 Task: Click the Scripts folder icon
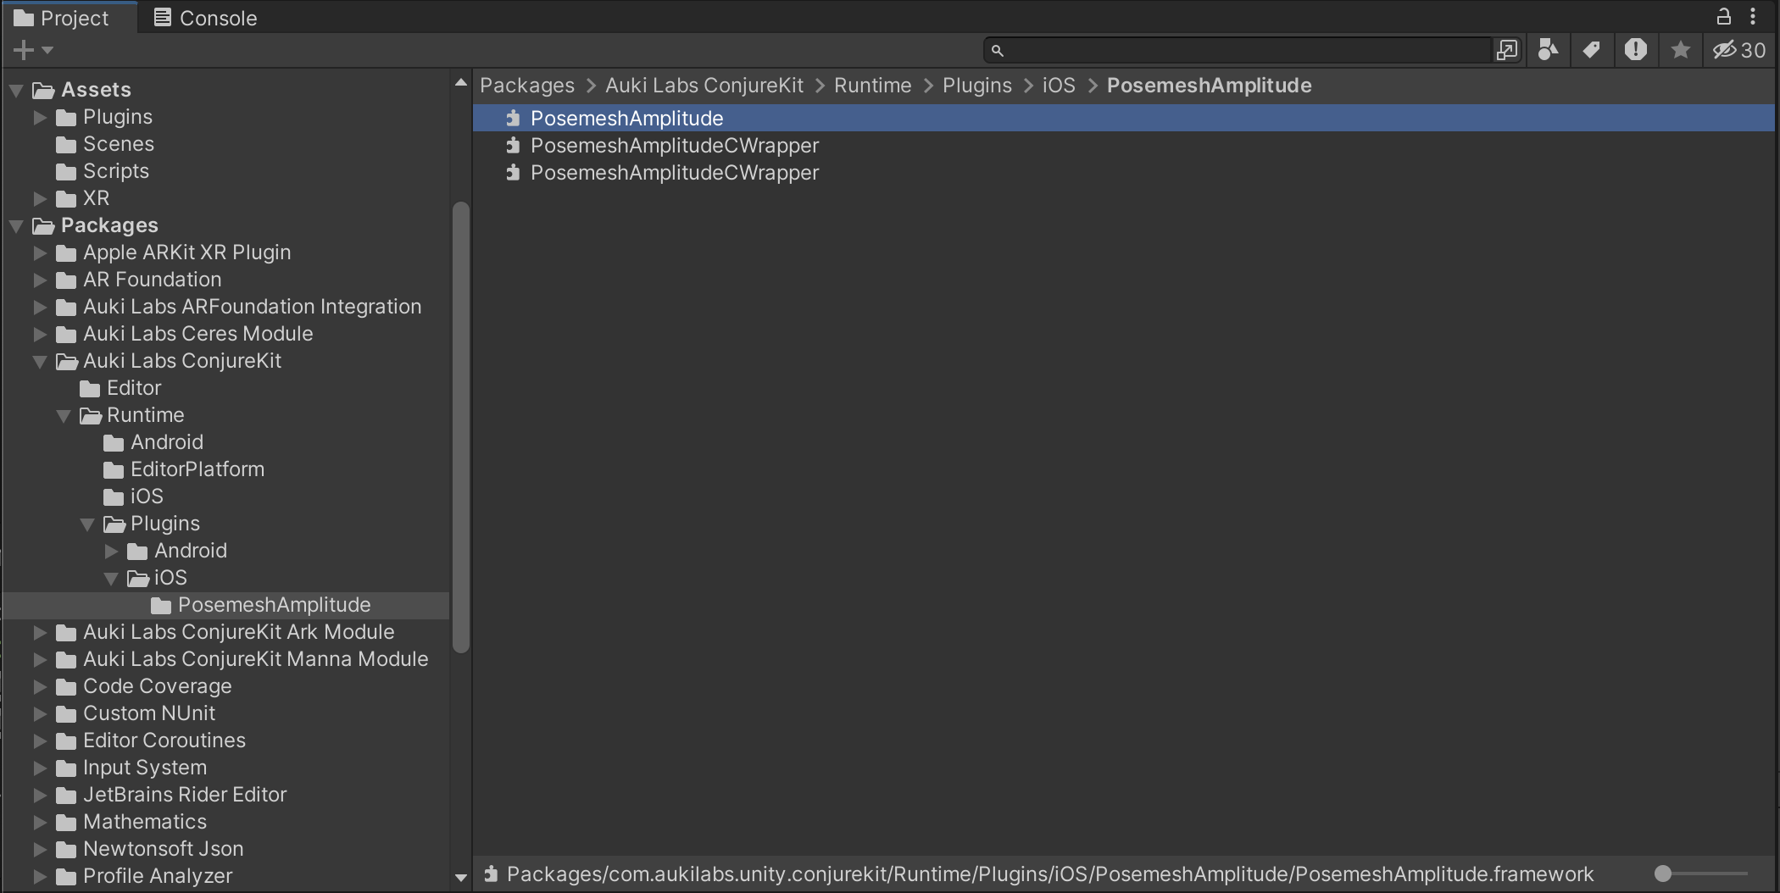66,172
